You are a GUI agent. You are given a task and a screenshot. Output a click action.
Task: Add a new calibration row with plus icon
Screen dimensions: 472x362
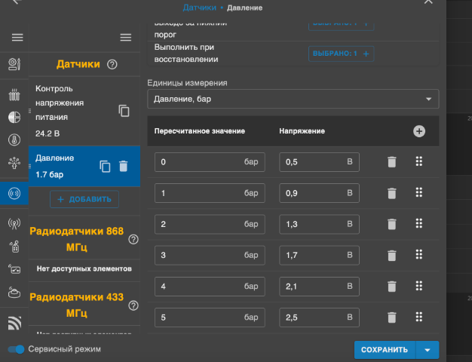[419, 131]
